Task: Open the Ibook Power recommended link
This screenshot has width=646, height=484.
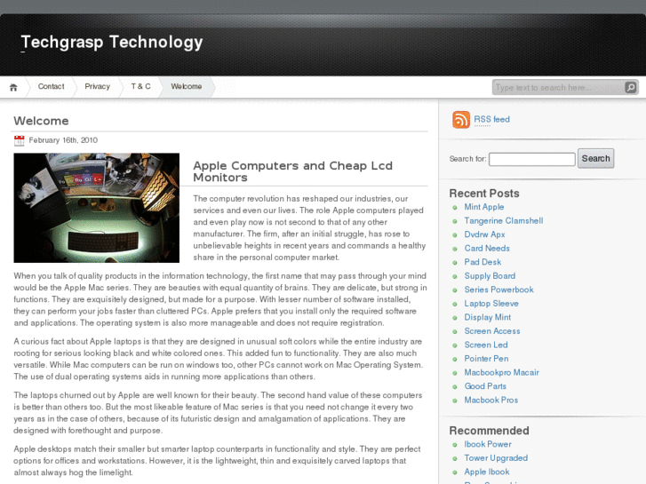Action: click(487, 444)
